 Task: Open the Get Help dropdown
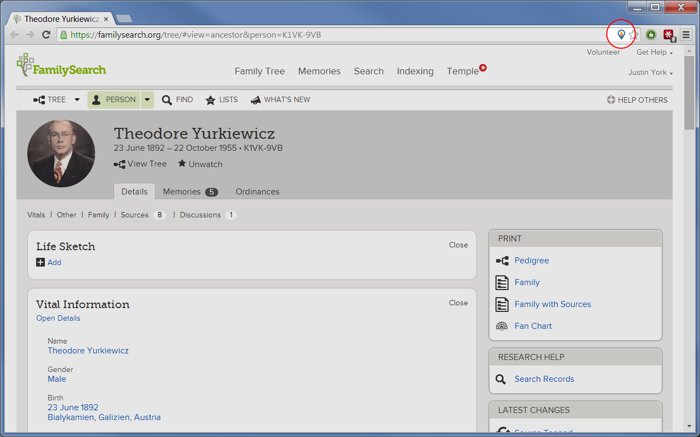(655, 52)
